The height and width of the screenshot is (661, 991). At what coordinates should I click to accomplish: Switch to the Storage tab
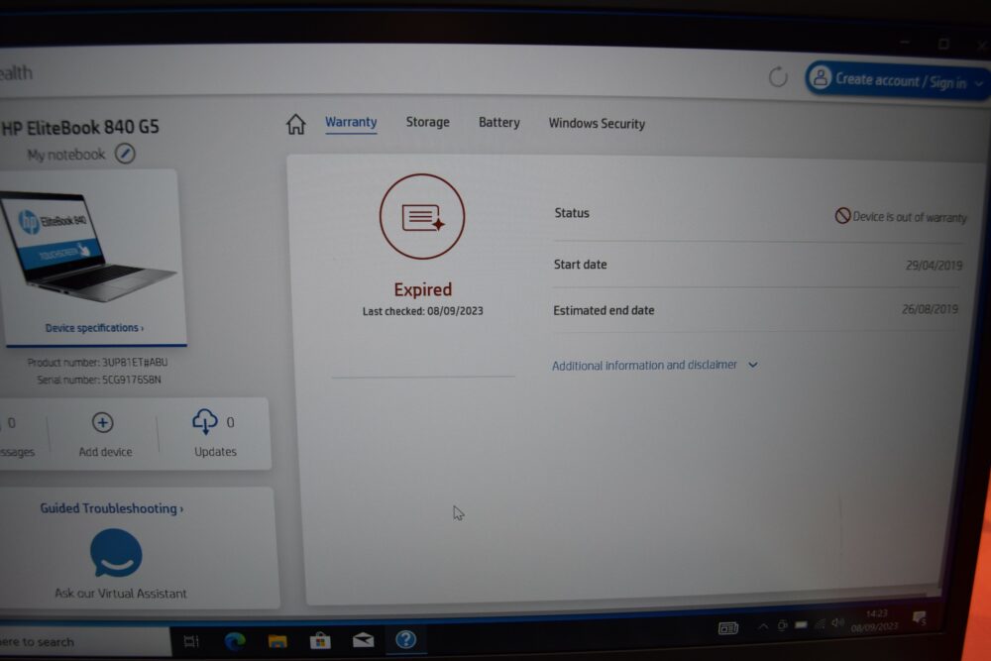427,122
